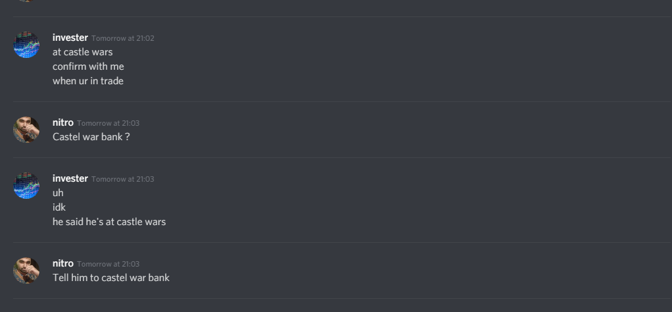Click the timestamp on invester's "uh" message
The height and width of the screenshot is (312, 672).
[123, 179]
